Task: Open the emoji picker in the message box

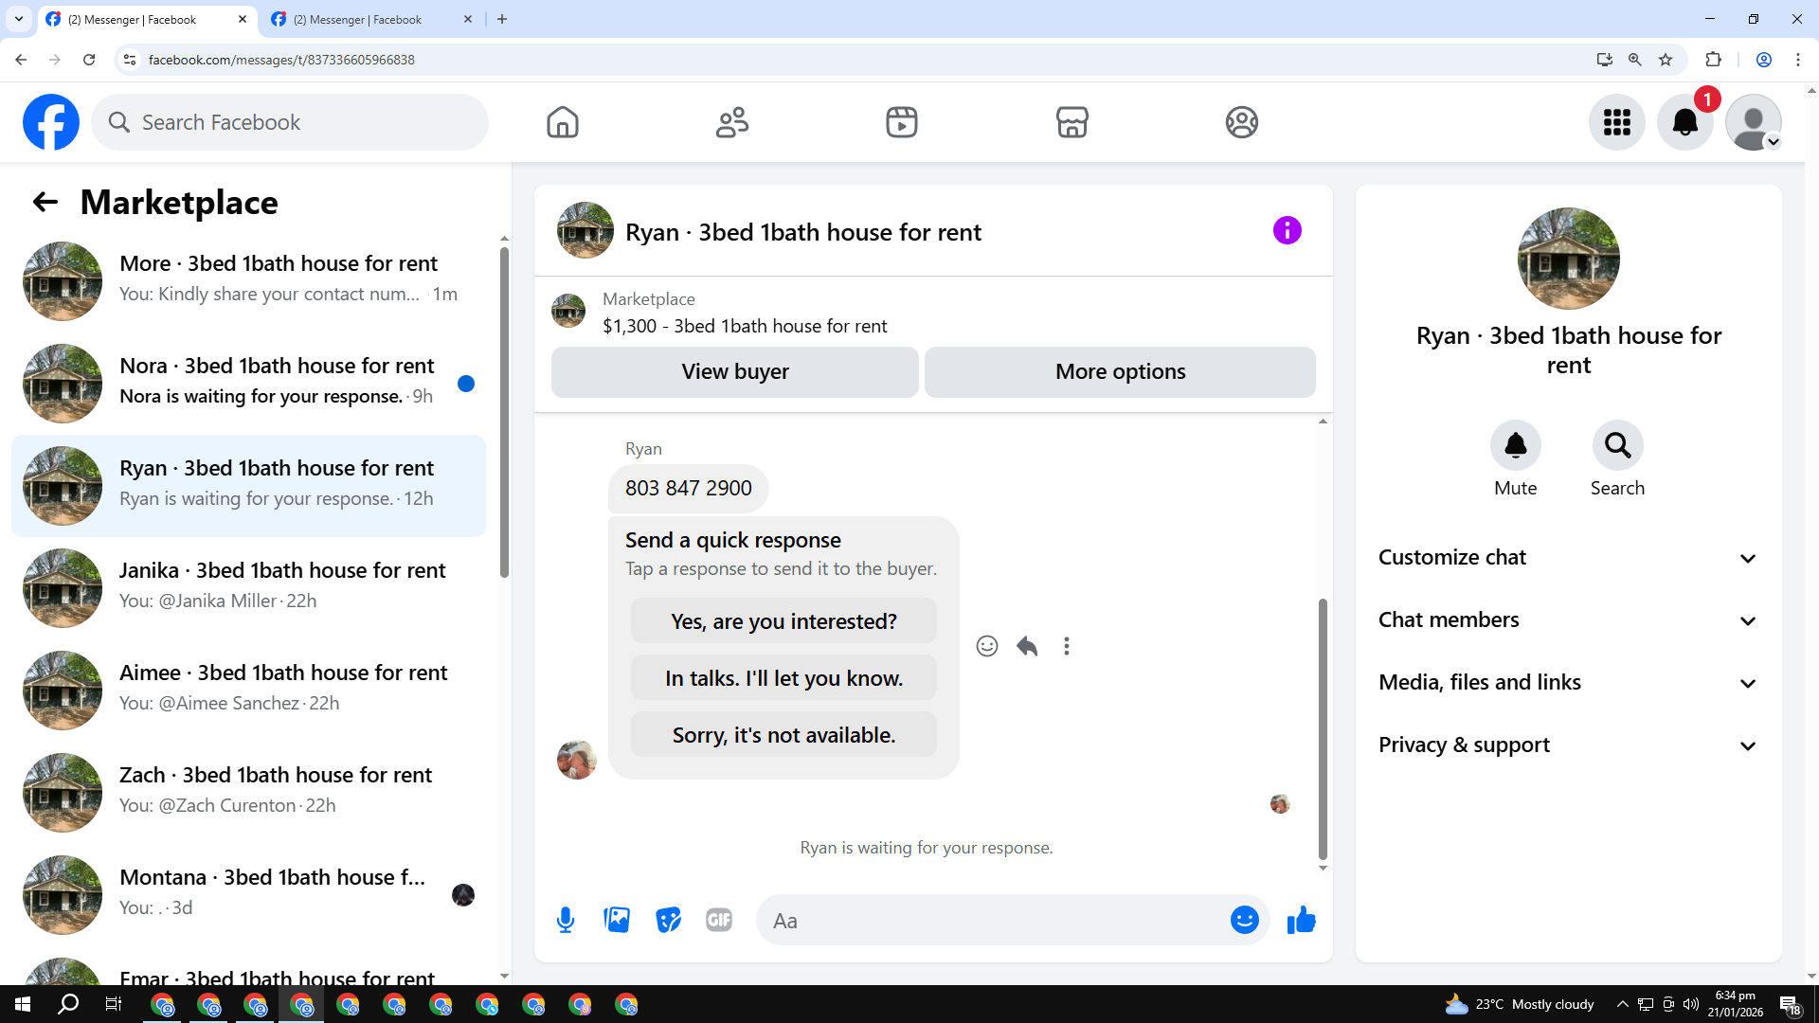Action: [x=1244, y=920]
